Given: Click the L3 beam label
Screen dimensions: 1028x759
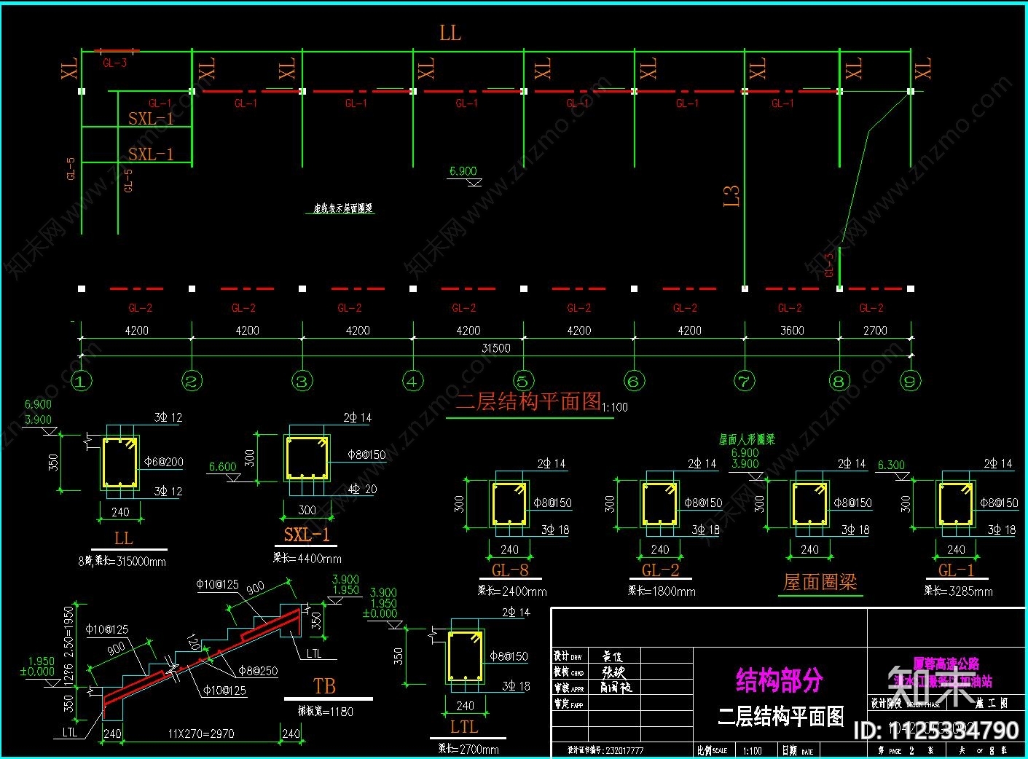Looking at the screenshot, I should pos(731,196).
